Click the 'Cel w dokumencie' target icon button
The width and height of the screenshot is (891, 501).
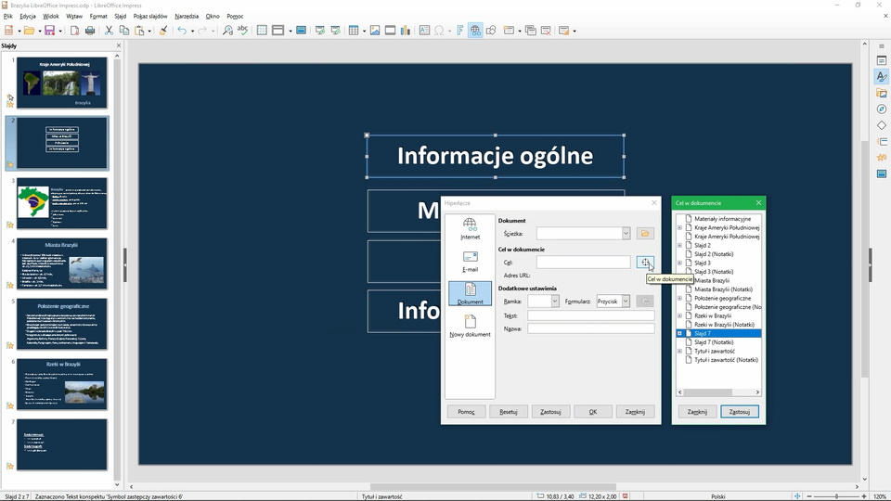coord(645,263)
